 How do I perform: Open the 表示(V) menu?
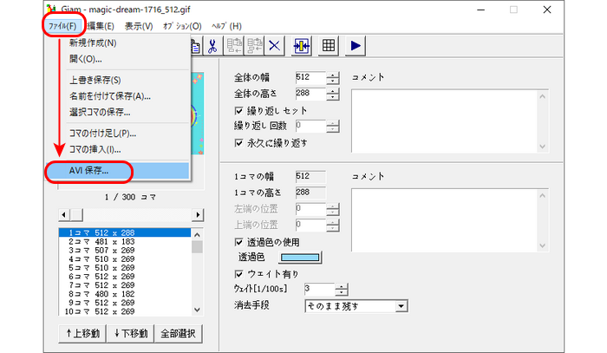[x=139, y=26]
